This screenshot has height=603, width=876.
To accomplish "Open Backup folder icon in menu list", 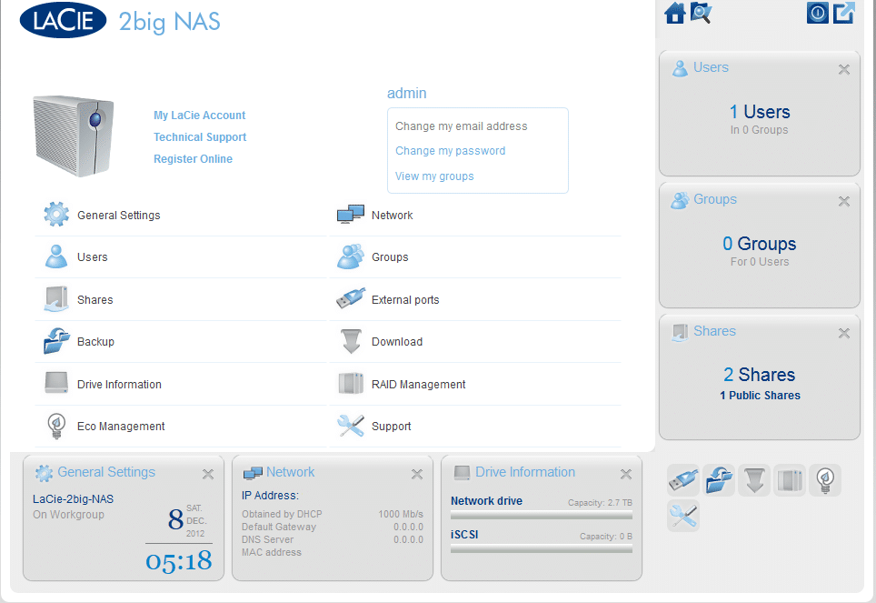I will click(x=56, y=341).
